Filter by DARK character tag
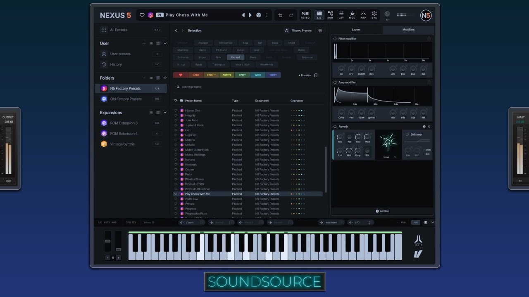This screenshot has width=529, height=297. point(196,75)
